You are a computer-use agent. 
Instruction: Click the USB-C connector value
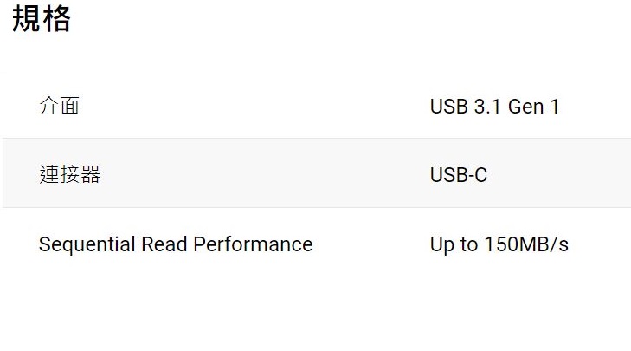coord(459,175)
